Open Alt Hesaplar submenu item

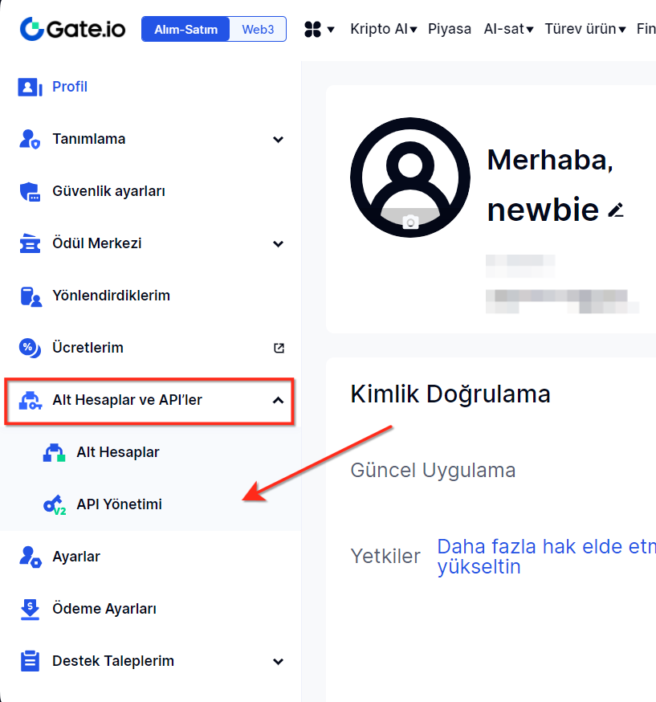coord(117,452)
